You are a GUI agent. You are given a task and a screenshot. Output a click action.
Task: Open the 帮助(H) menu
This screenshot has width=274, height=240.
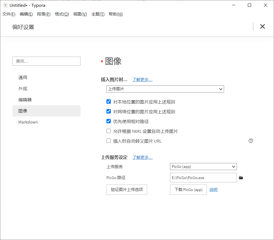pyautogui.click(x=116, y=14)
